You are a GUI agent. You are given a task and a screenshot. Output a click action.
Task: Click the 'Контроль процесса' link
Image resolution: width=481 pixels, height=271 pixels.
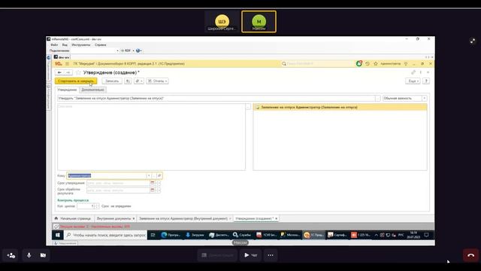pyautogui.click(x=73, y=200)
